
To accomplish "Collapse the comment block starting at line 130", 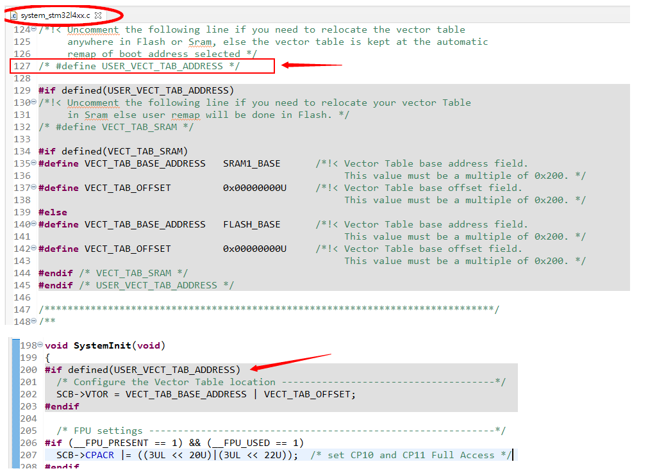I will coord(34,102).
